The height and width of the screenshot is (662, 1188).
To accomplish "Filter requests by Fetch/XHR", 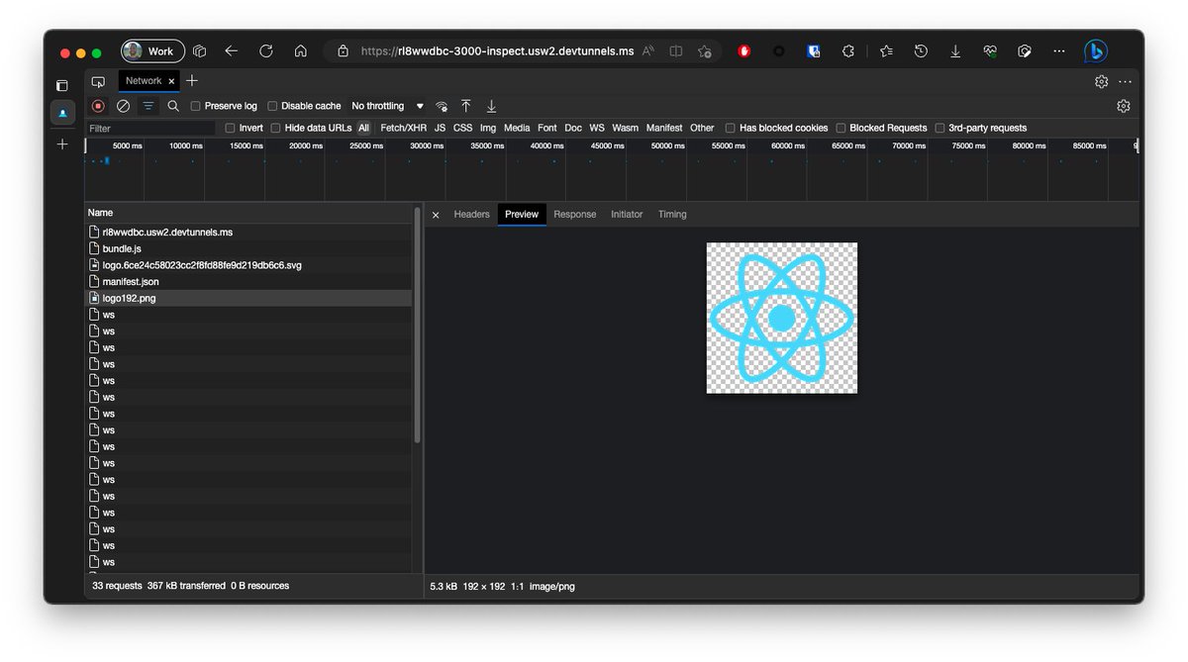I will coord(404,128).
